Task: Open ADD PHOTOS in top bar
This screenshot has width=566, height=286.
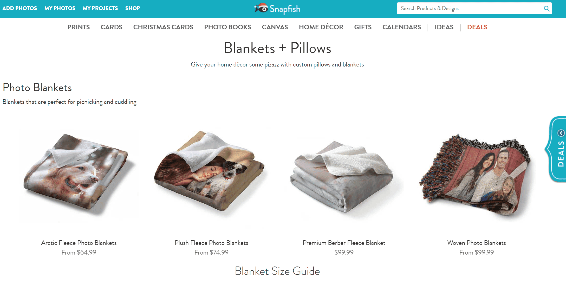Action: coord(19,8)
